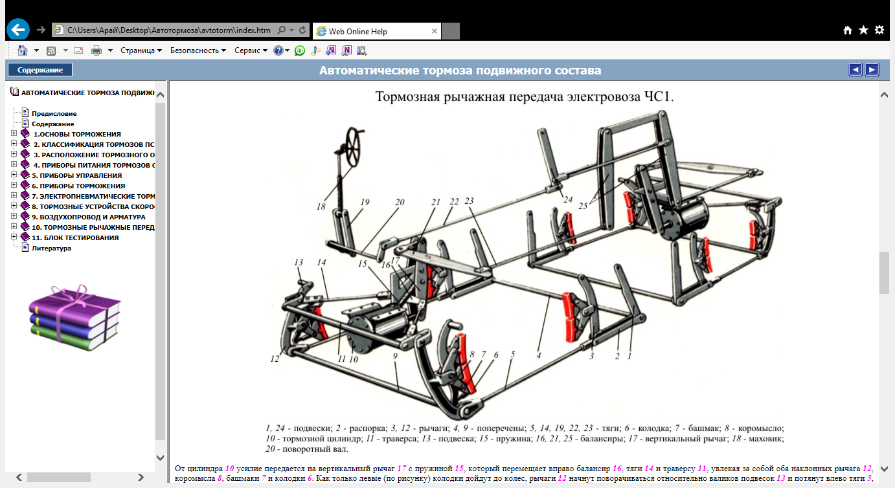Click the Read mail envelope icon
Viewport: 895px width, 488px height.
(x=78, y=50)
